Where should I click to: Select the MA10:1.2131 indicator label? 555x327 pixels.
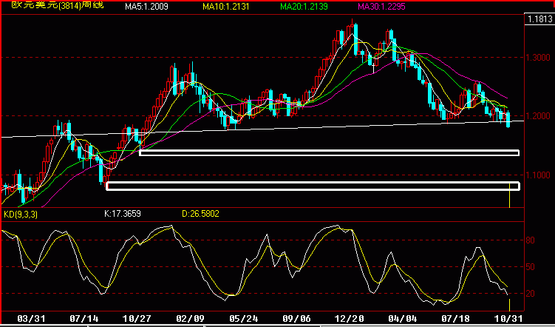(226, 6)
